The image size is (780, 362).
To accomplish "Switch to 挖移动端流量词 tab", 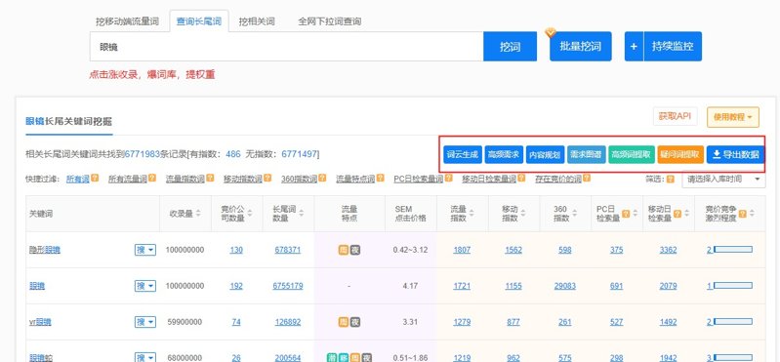I will [127, 21].
